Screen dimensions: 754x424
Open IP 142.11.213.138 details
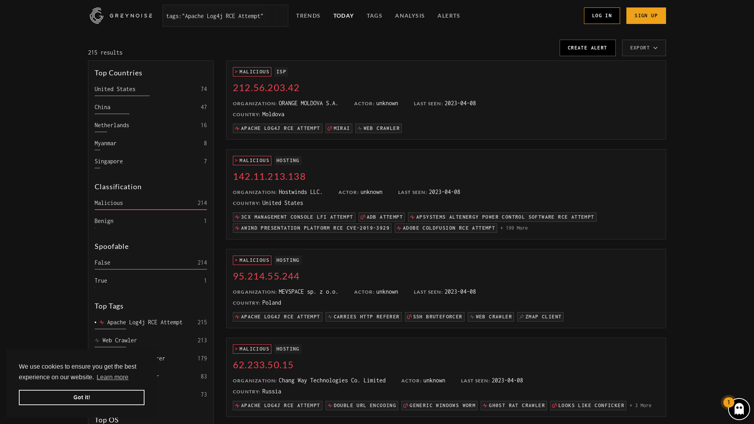coord(269,176)
